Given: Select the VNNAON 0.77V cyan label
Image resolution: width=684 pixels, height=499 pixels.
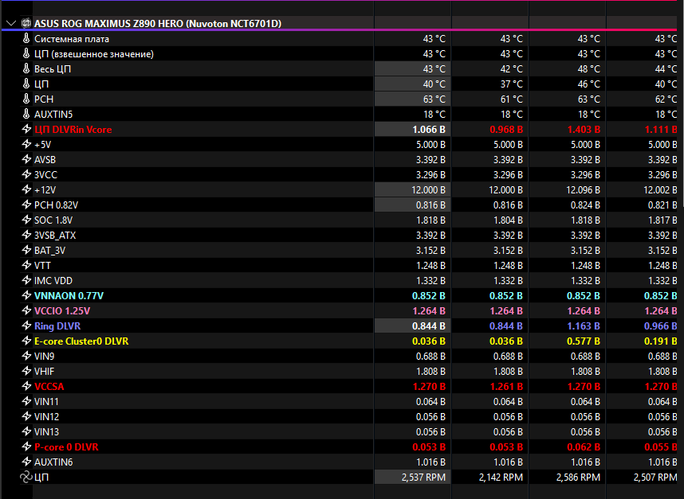Looking at the screenshot, I should pyautogui.click(x=69, y=295).
